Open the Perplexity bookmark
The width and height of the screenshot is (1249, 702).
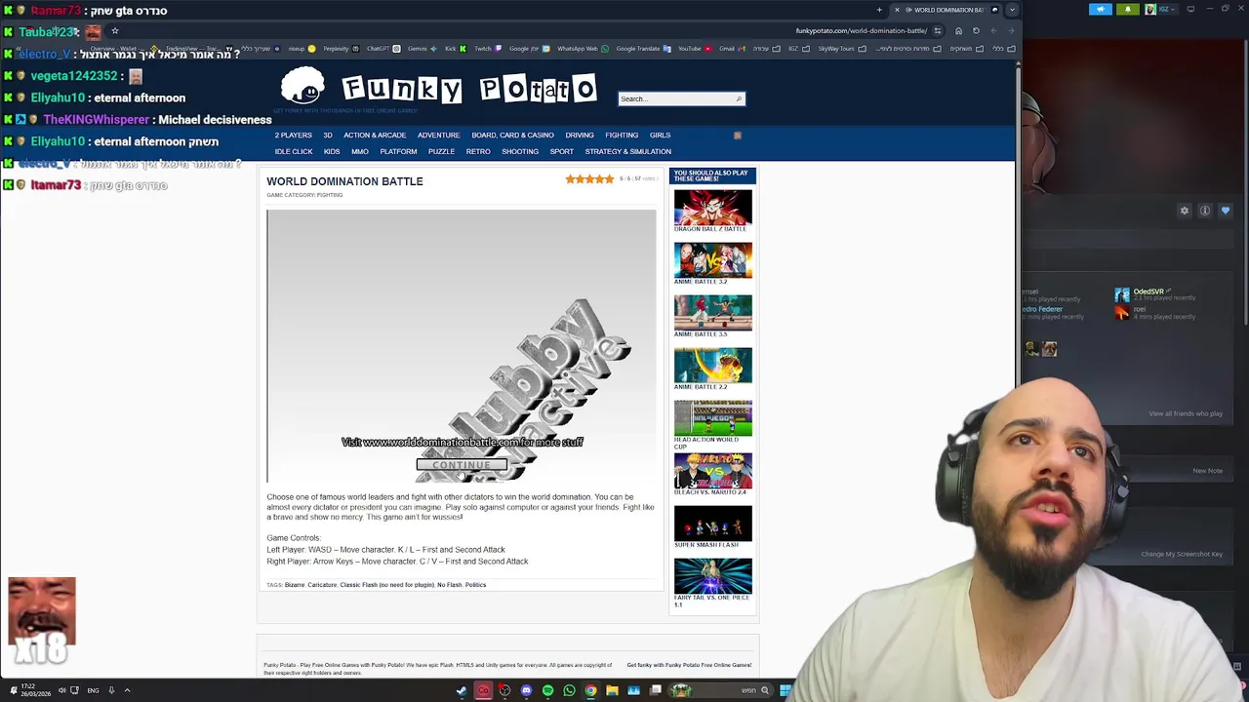click(x=341, y=49)
